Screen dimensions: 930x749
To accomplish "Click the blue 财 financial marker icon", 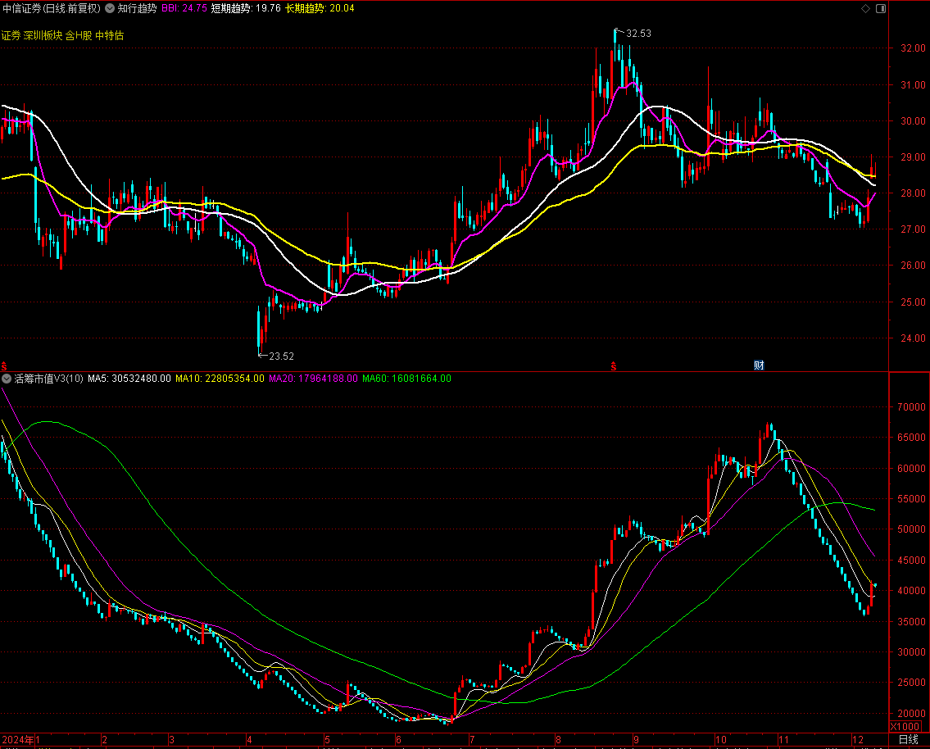I will click(x=759, y=365).
